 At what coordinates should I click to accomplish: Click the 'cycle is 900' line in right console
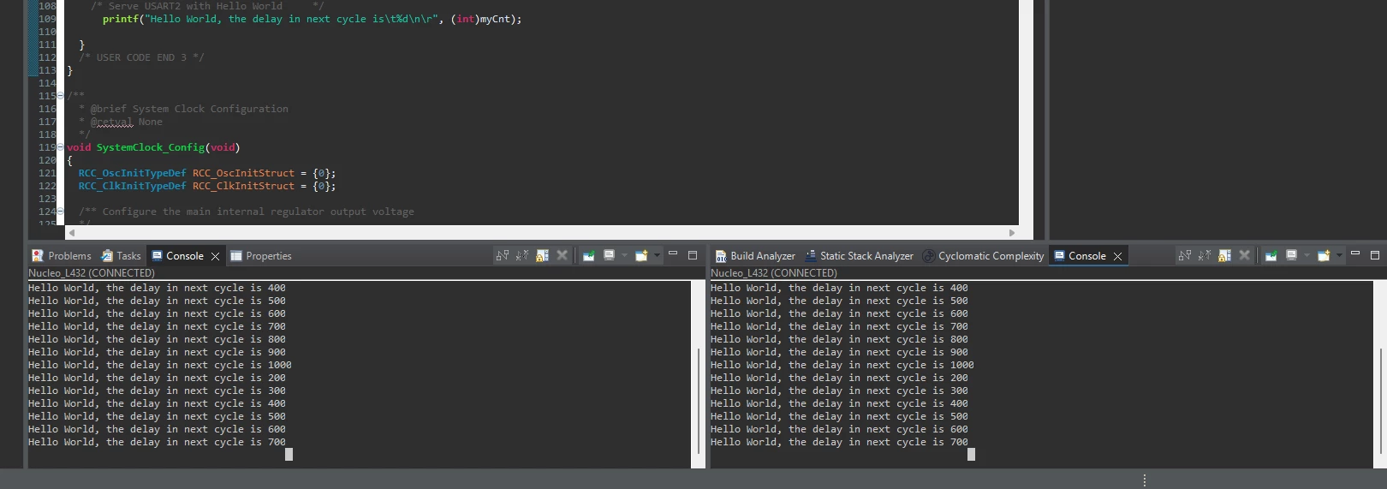coord(839,352)
